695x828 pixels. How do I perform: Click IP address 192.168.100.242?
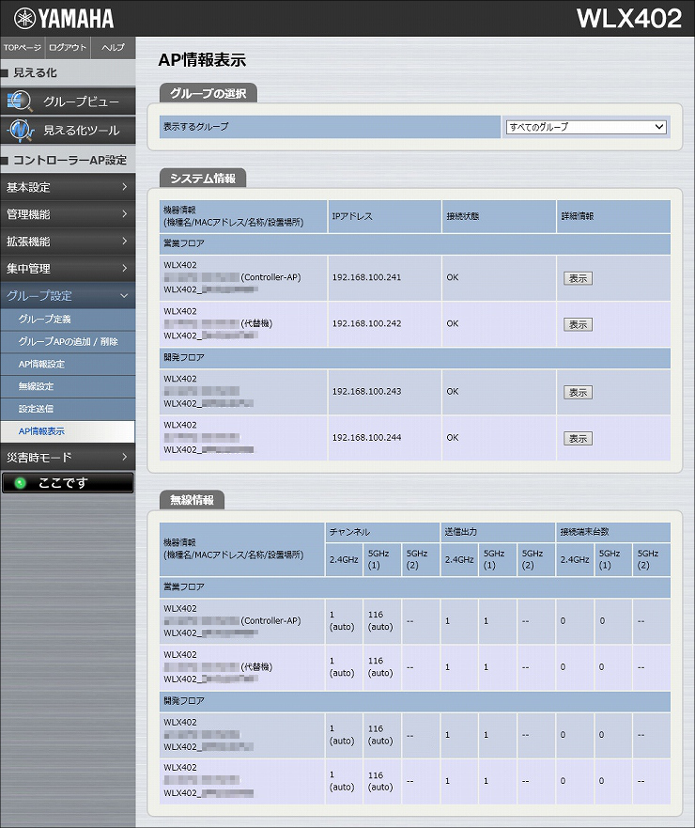click(x=366, y=323)
